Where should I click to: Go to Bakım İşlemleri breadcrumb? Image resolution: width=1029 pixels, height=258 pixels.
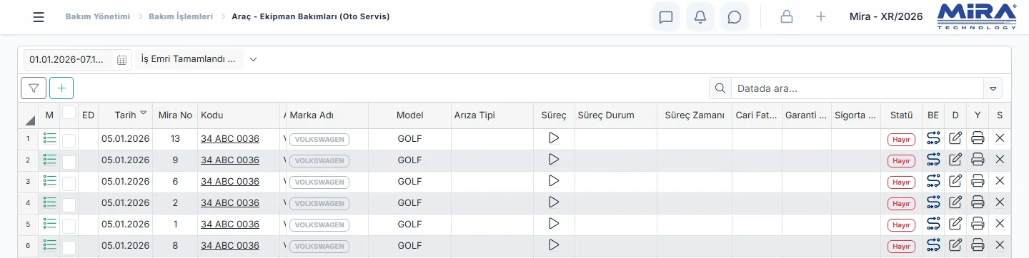(x=181, y=16)
